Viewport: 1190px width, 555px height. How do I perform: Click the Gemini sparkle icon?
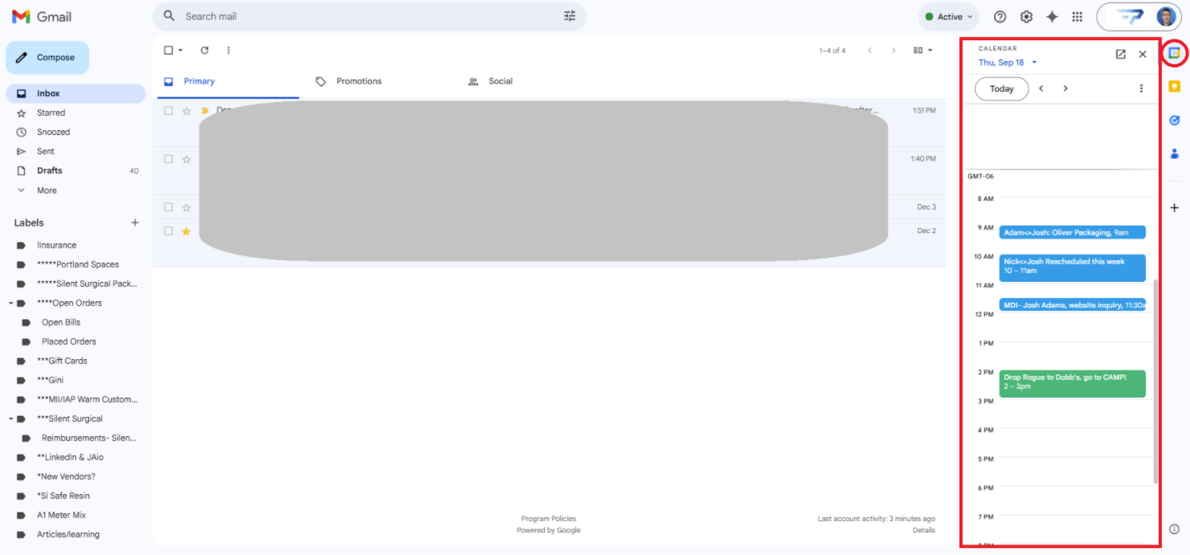1052,17
